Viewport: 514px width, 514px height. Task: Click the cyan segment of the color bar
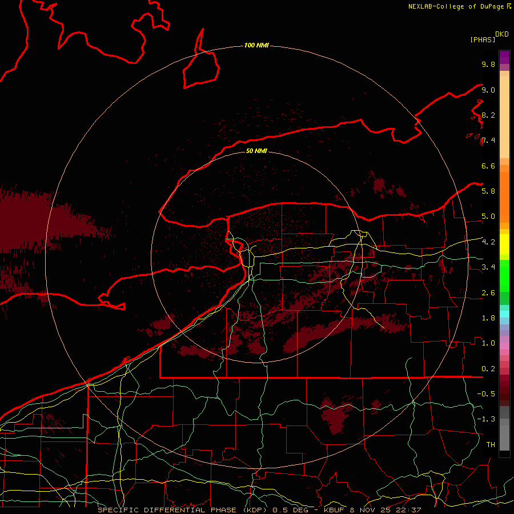(x=504, y=314)
